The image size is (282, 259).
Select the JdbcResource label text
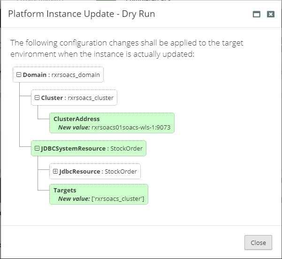click(80, 171)
